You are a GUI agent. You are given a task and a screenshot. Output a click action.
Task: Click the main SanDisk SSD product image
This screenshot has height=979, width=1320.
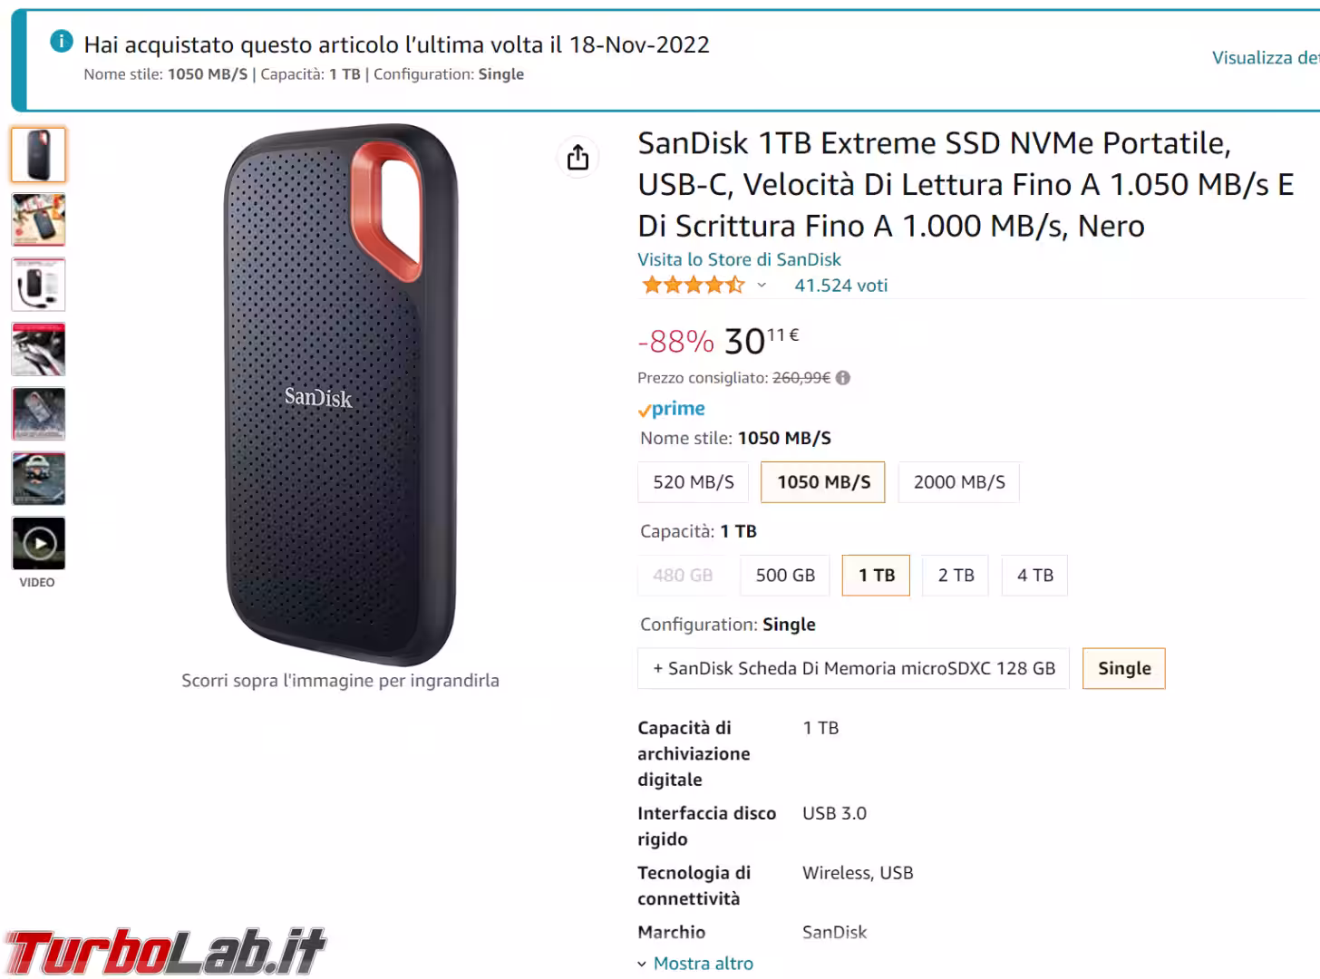pyautogui.click(x=340, y=395)
